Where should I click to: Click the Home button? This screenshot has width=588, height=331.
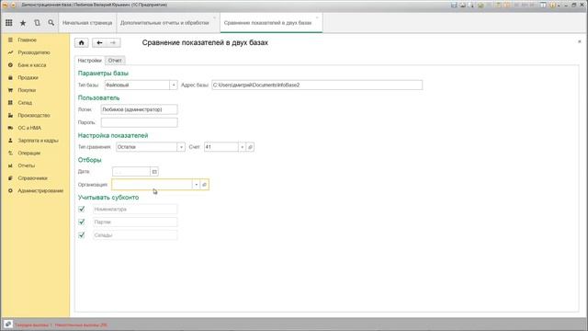(82, 43)
